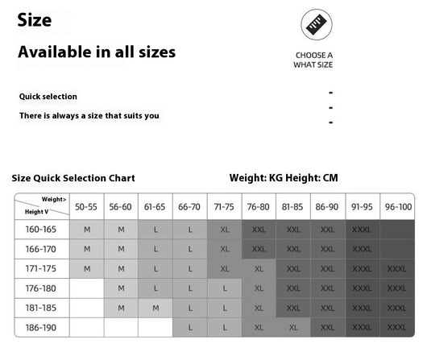Click the ruler size guide icon
427x344 pixels.
coord(317,25)
